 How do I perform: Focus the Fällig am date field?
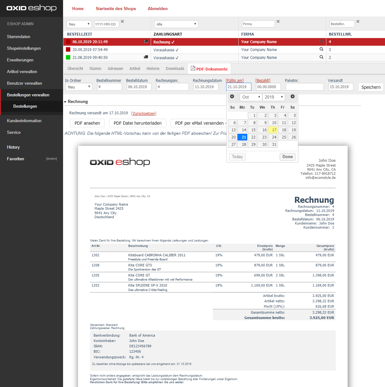239,87
